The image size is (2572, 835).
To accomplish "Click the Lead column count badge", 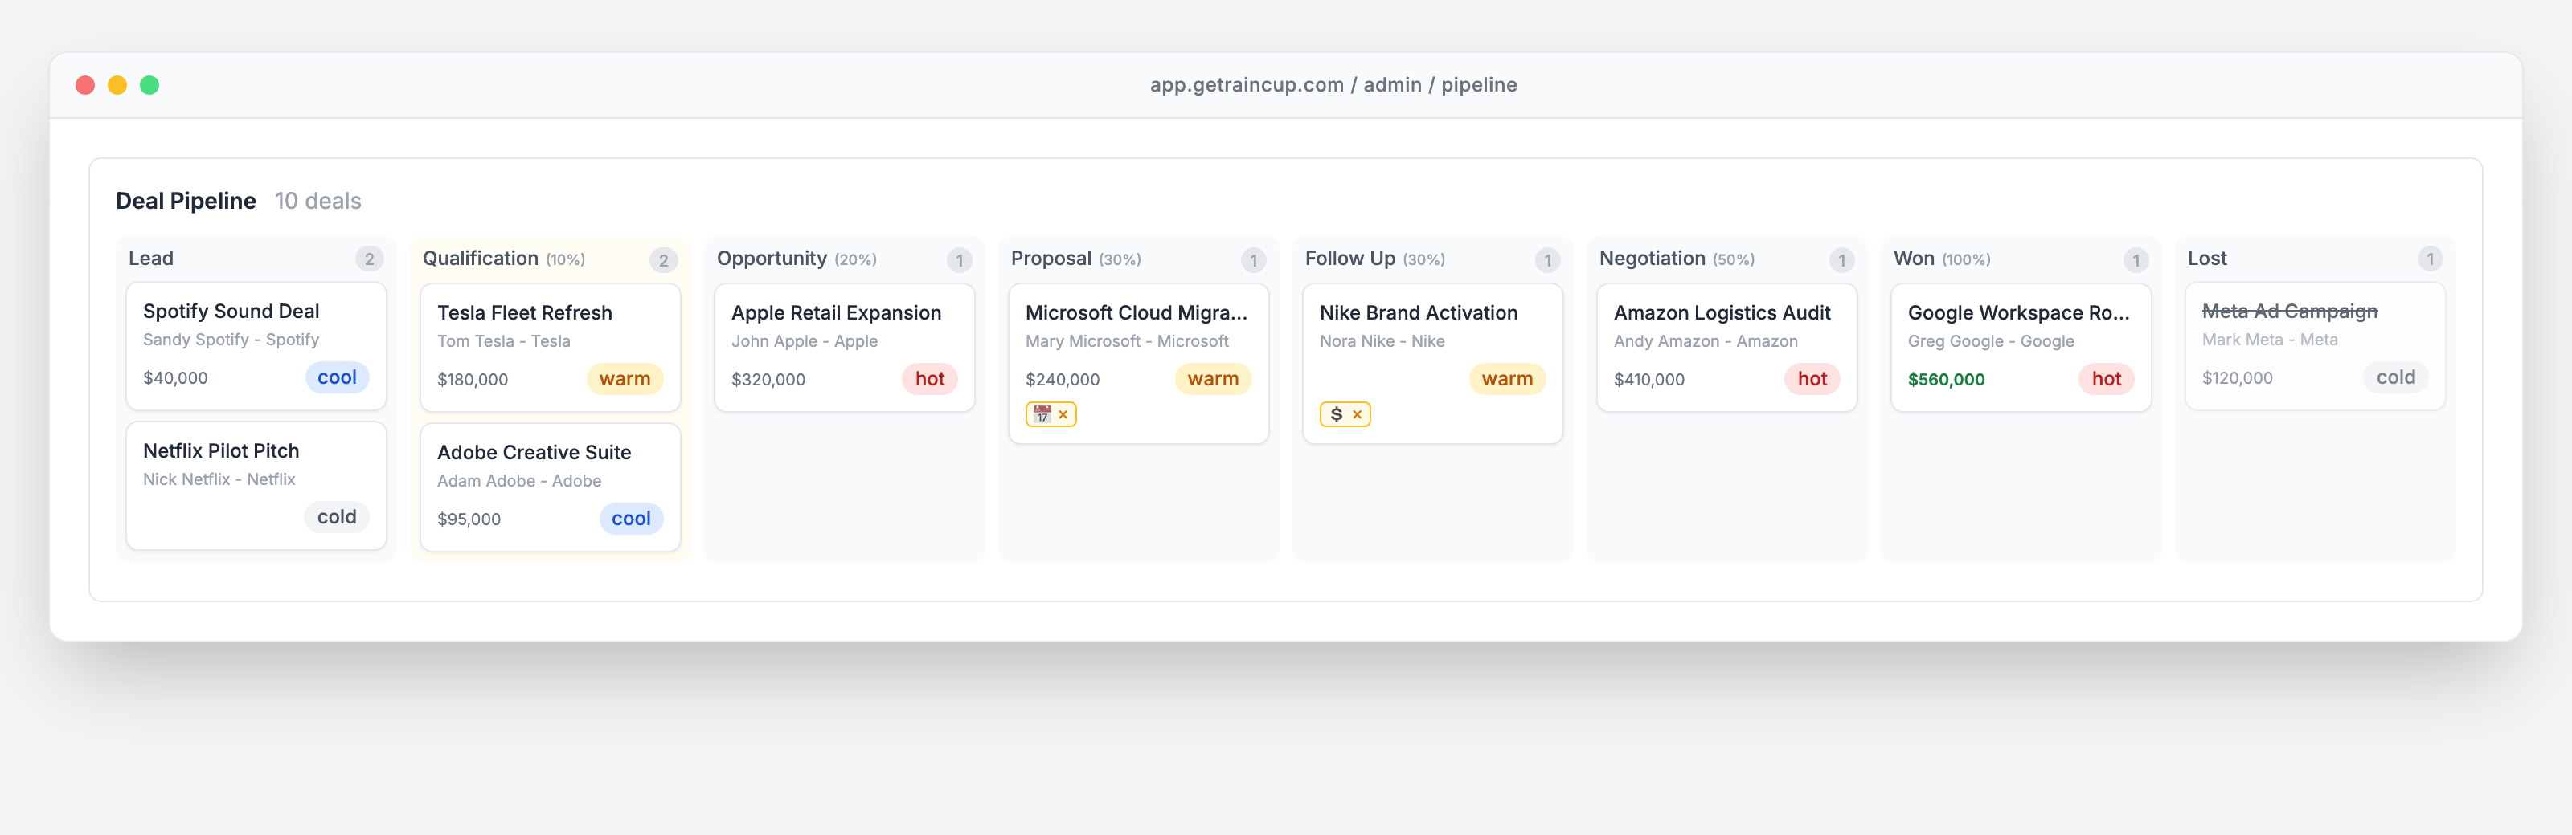I will click(370, 259).
